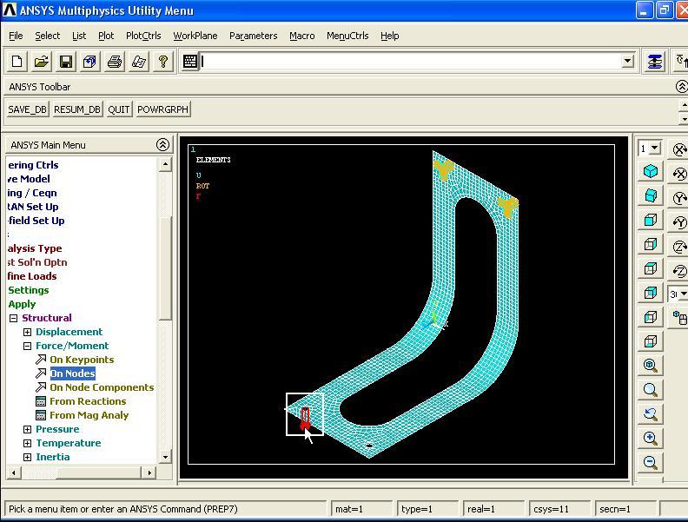
Task: Click the Main Menu horizontal scroll-right arrow
Action: (149, 472)
